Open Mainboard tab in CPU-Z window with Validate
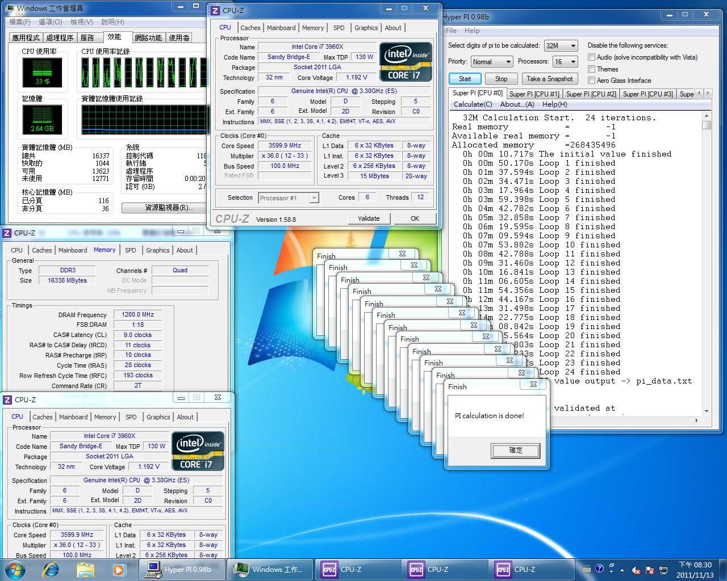Screen dimensions: 727x581 (x=281, y=28)
